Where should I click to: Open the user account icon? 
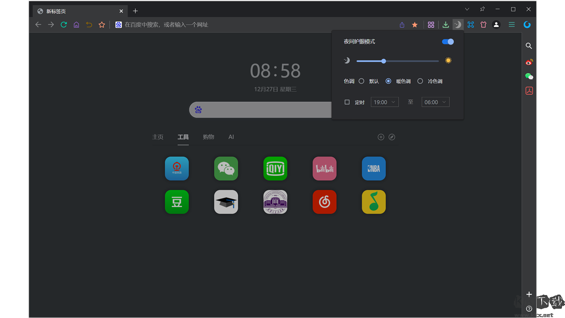[x=496, y=25]
